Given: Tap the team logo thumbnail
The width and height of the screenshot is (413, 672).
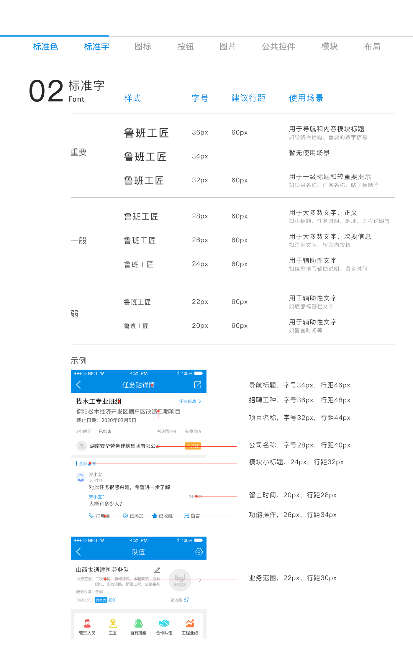Looking at the screenshot, I should pos(180,580).
